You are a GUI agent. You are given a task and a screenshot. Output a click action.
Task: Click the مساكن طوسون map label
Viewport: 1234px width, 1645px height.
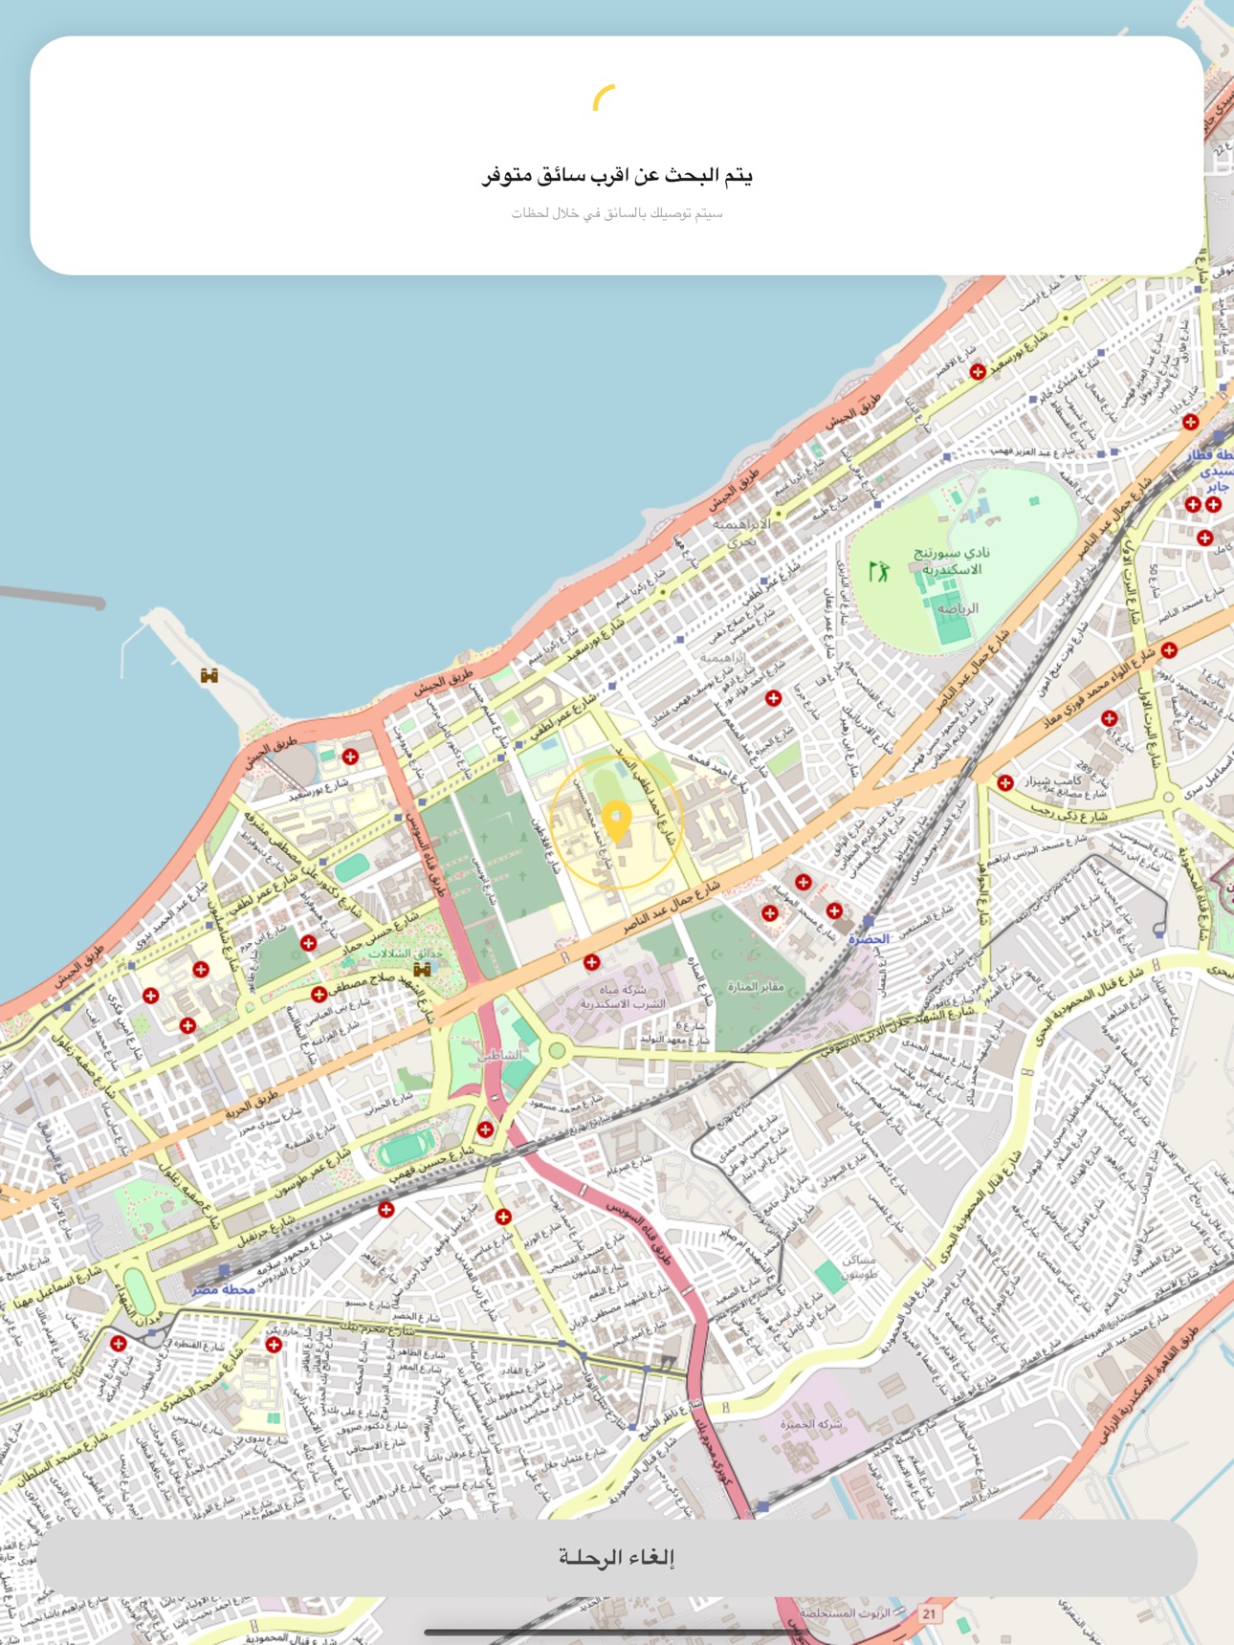point(858,1267)
